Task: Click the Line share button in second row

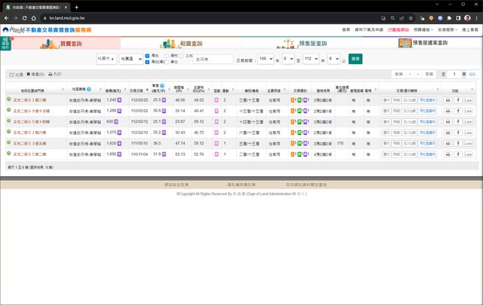Action: [468, 111]
